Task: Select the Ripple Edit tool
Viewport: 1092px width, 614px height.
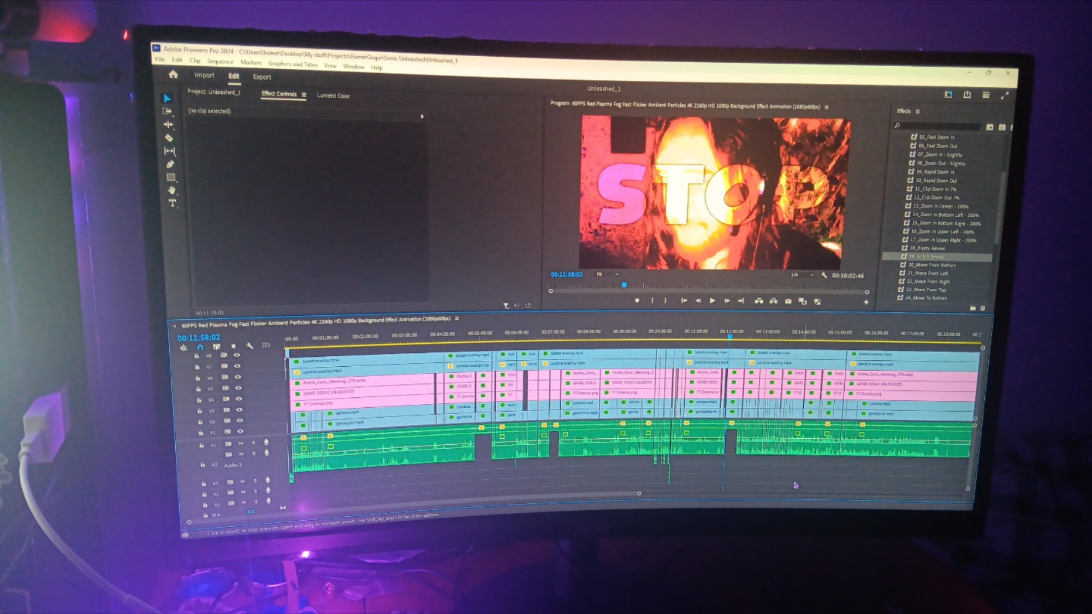Action: pyautogui.click(x=168, y=124)
